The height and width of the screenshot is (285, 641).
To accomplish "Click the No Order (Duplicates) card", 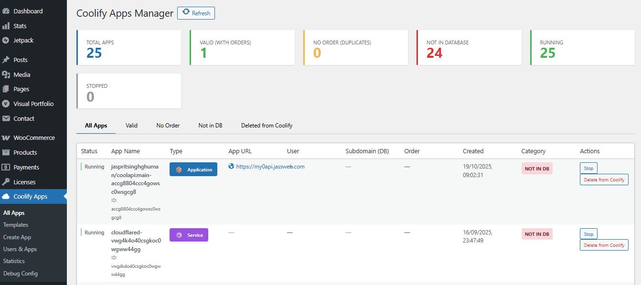I will 356,48.
